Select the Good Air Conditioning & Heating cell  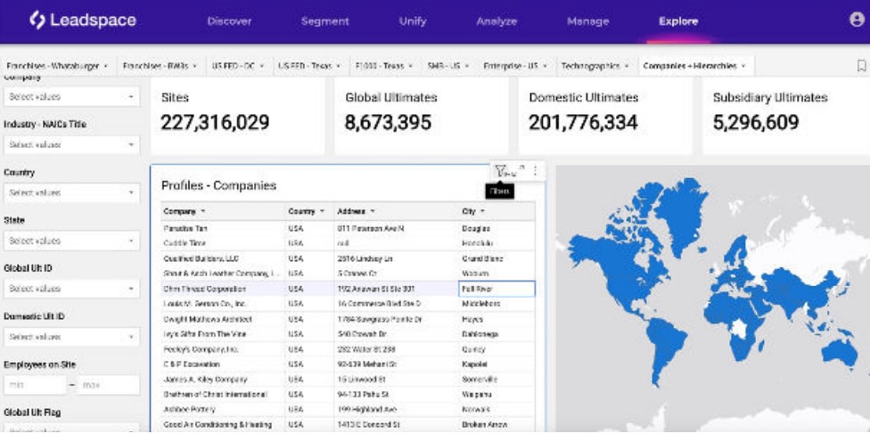[224, 424]
